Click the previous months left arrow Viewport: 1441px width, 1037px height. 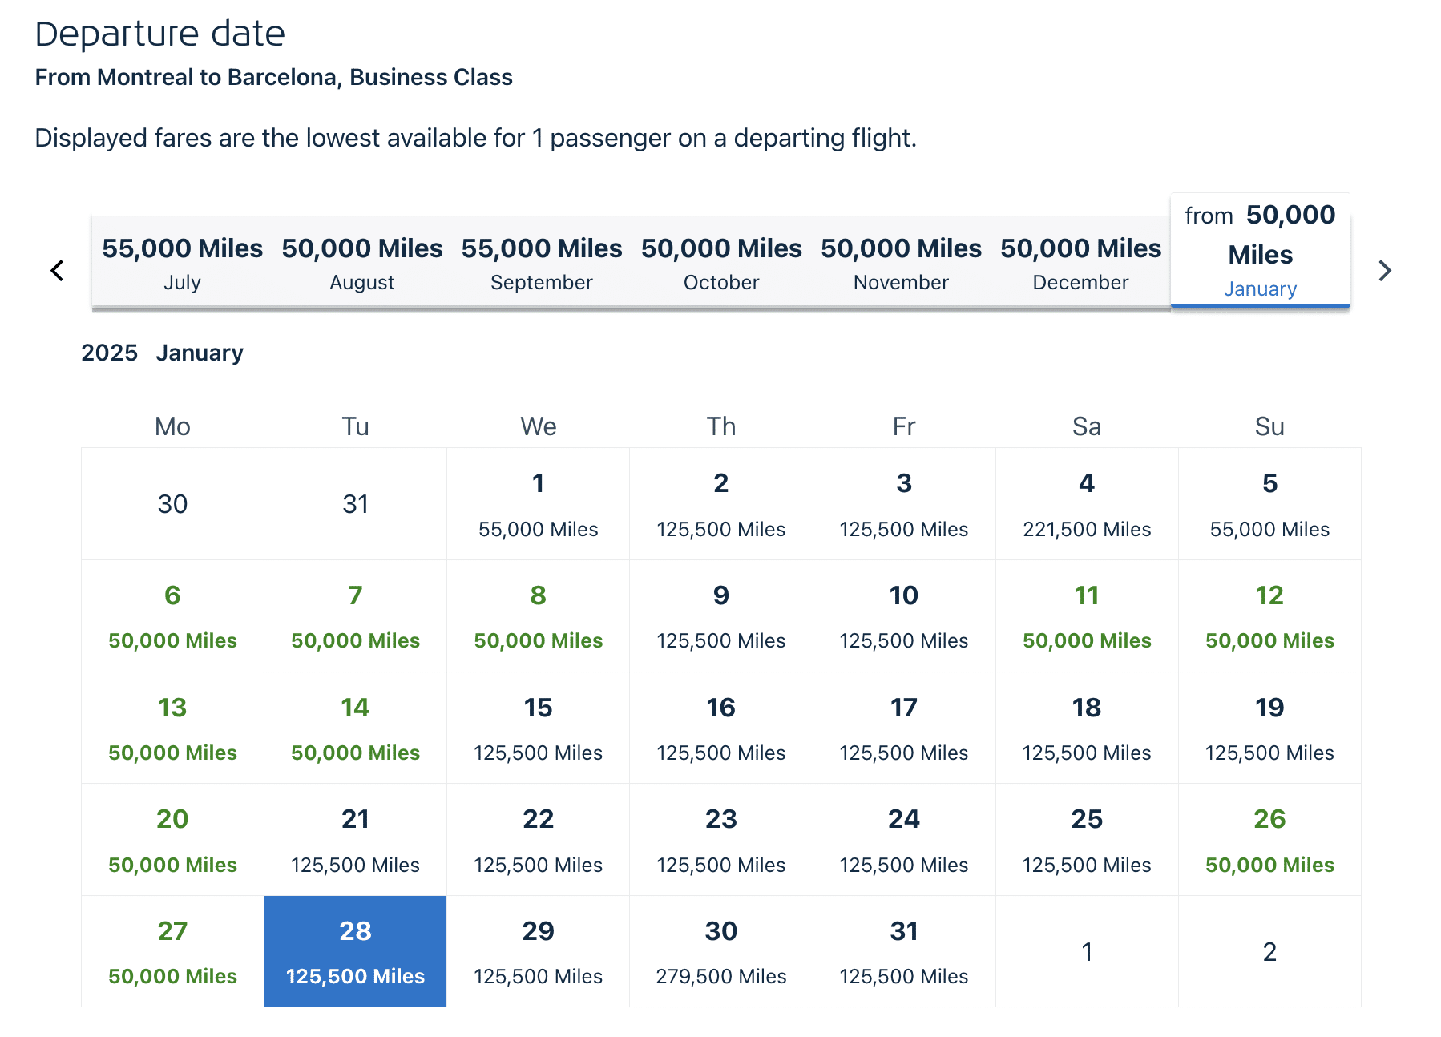[57, 271]
